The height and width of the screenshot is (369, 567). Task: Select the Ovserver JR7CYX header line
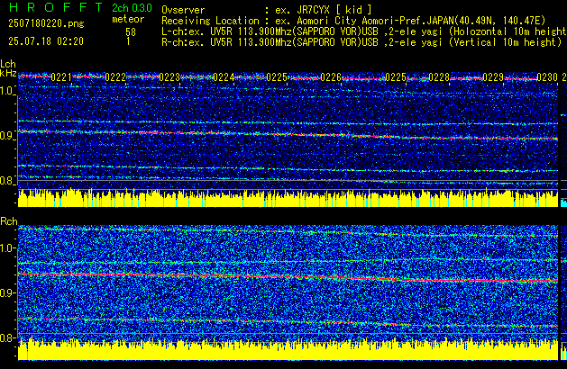click(x=267, y=10)
